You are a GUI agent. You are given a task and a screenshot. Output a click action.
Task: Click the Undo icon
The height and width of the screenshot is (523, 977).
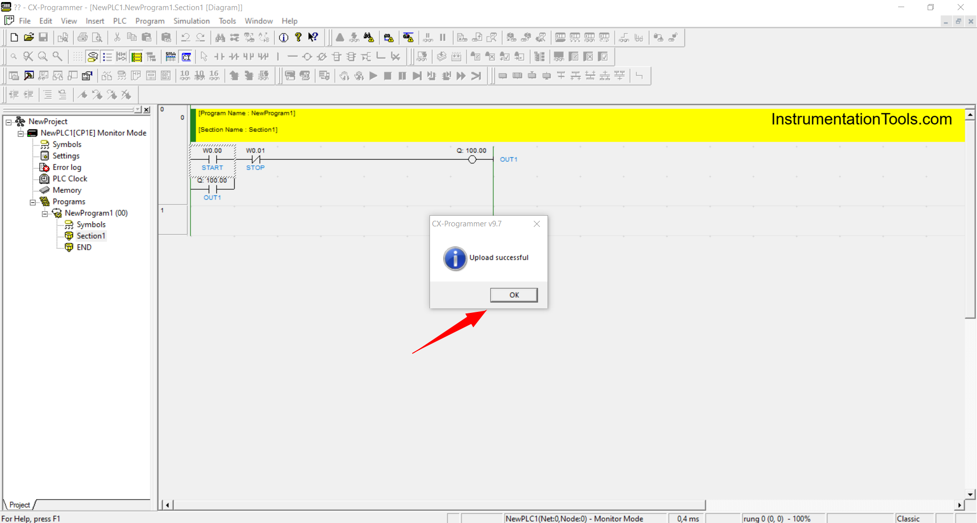(x=186, y=37)
